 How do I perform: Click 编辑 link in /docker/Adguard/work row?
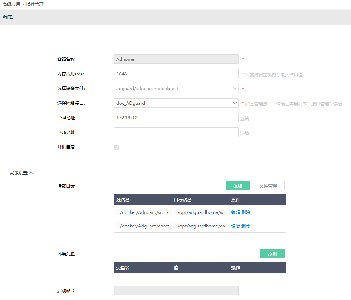[235, 212]
